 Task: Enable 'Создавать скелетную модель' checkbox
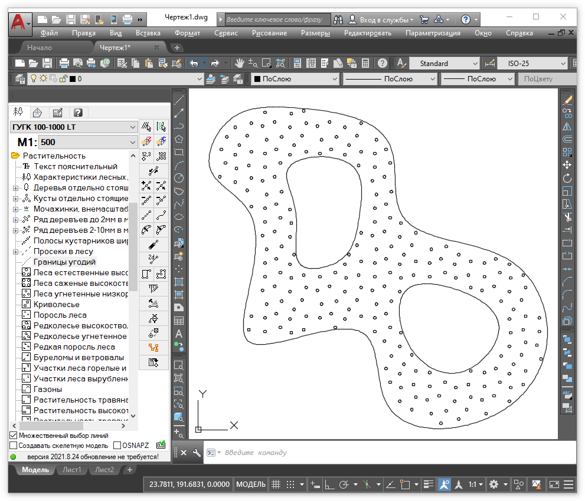click(x=14, y=446)
